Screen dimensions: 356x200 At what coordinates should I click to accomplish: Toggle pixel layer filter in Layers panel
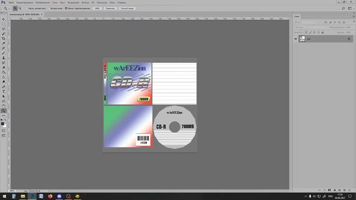pyautogui.click(x=326, y=22)
